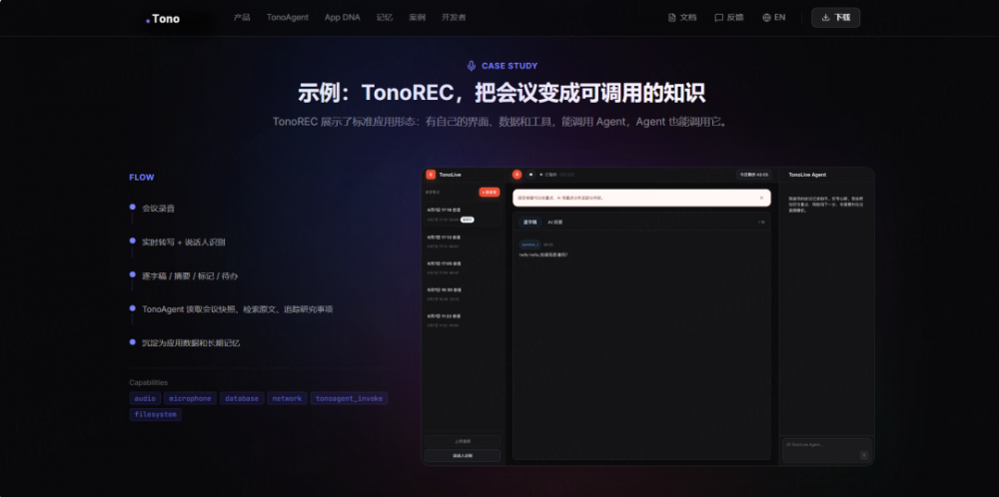Open the 6月7日 17:19 meeting entry
The image size is (999, 497).
click(463, 215)
